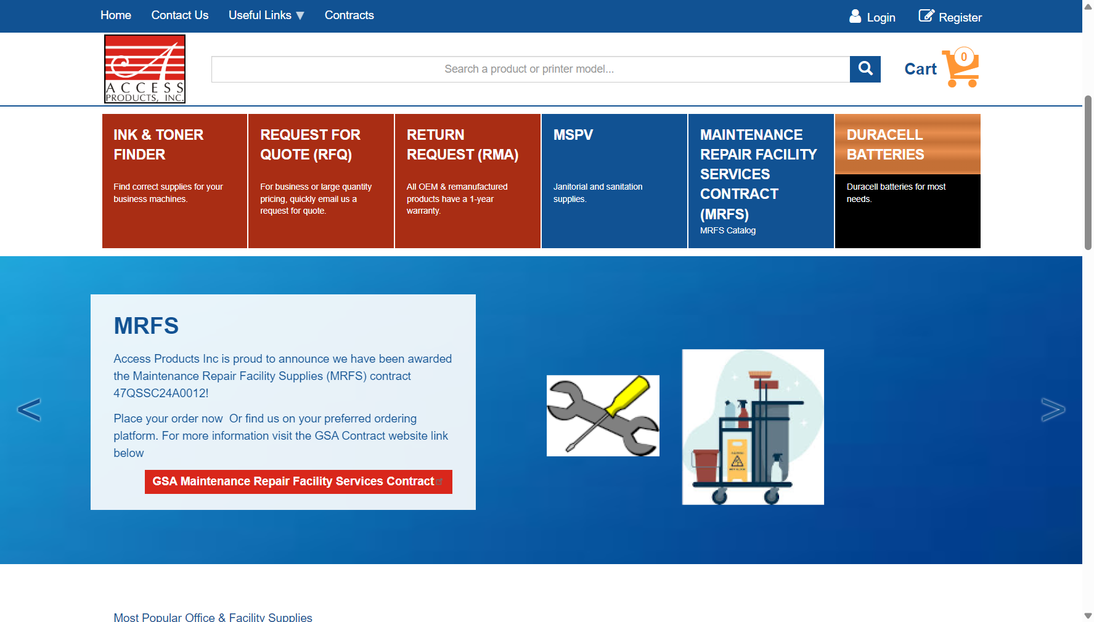Advance carousel with the right arrow
Image resolution: width=1094 pixels, height=622 pixels.
click(1054, 409)
